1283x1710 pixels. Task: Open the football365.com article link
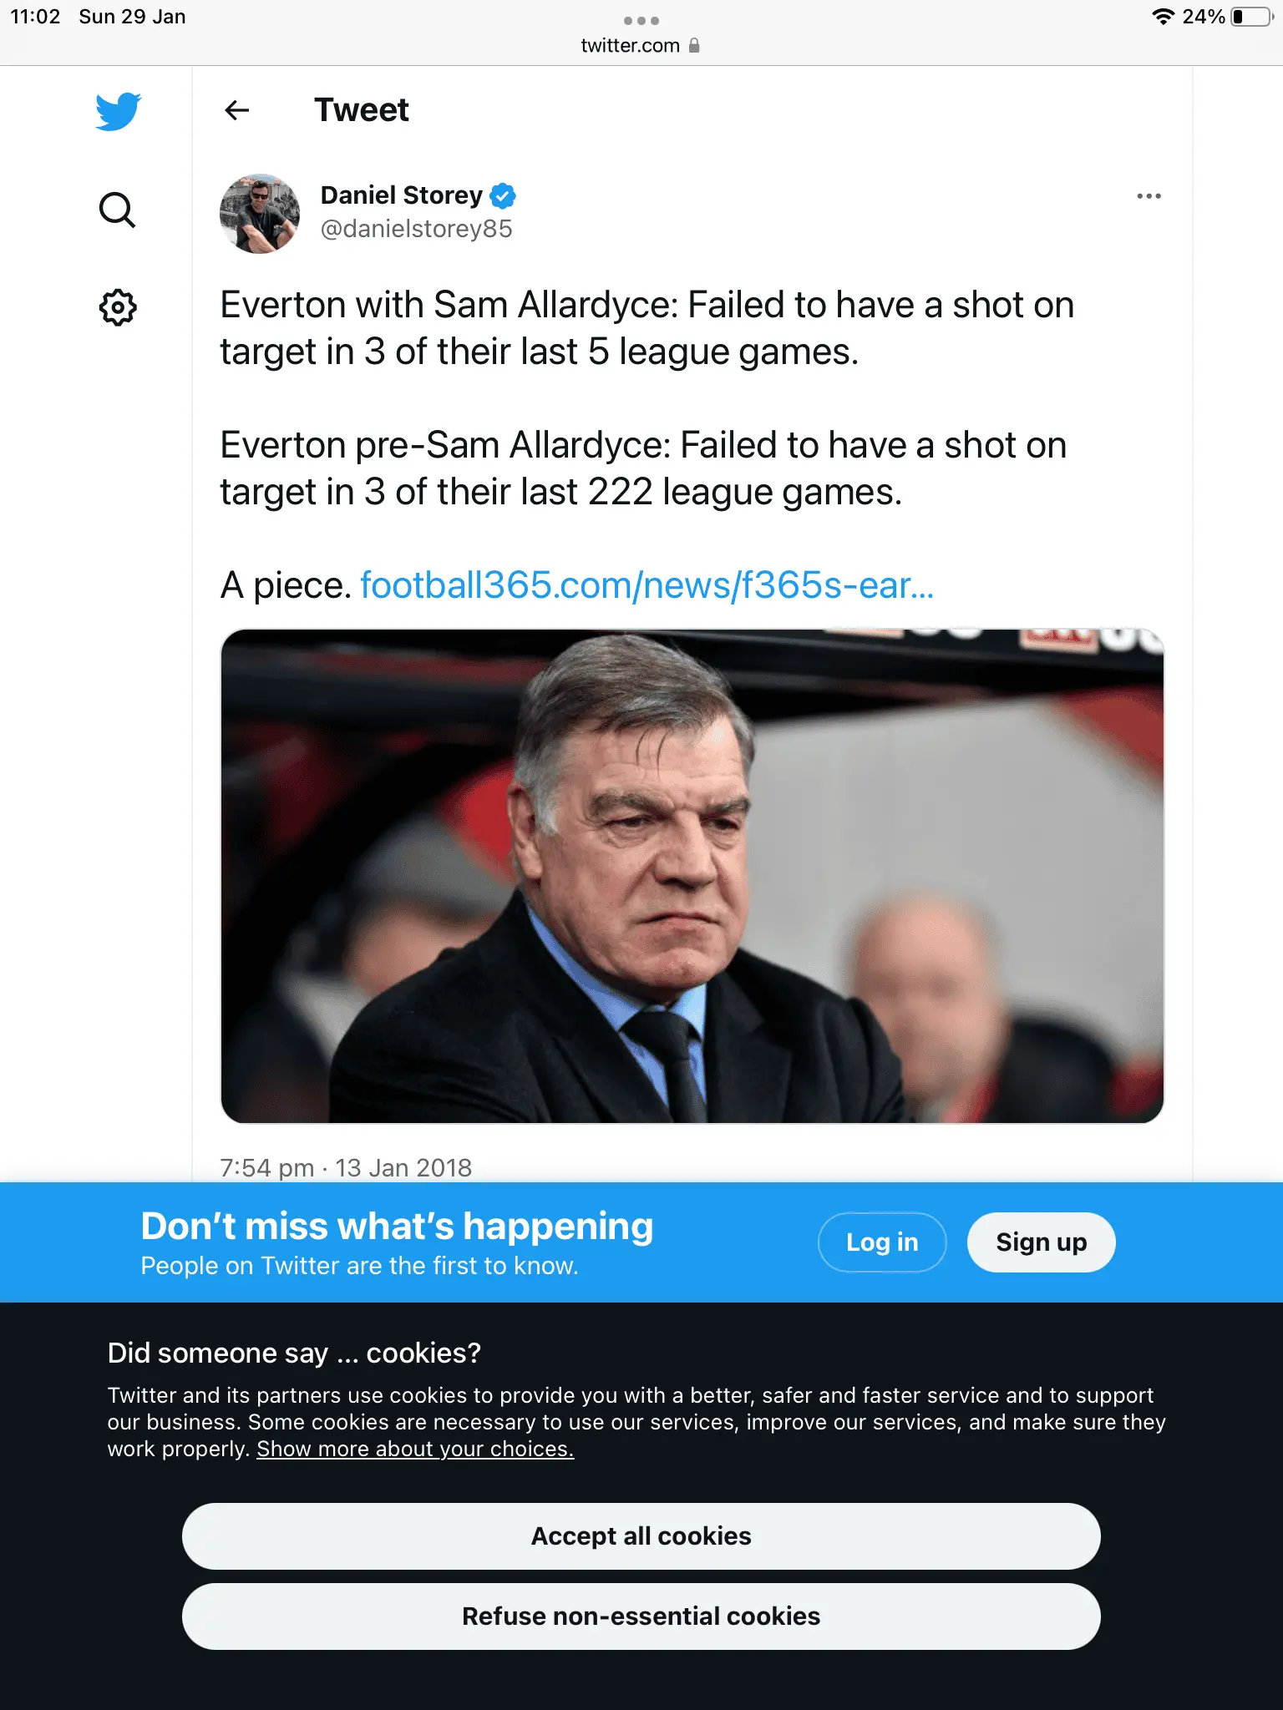click(x=647, y=585)
